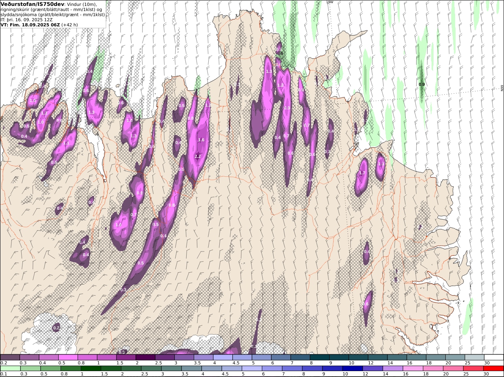504x377 pixels.
Task: Pick the dark teal 8 swatch, upper legend row
Action: coord(320,357)
